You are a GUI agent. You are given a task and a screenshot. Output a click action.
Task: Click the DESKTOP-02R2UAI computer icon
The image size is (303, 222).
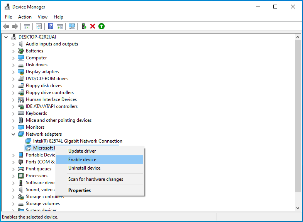point(14,37)
